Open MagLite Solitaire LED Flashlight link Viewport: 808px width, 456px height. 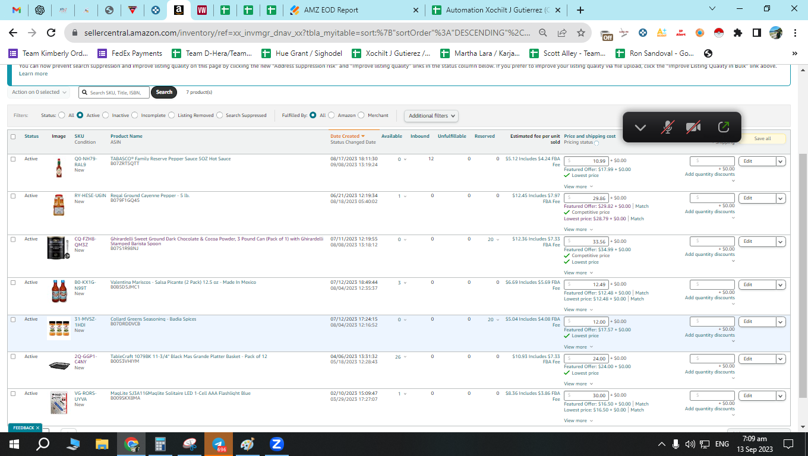pyautogui.click(x=181, y=393)
